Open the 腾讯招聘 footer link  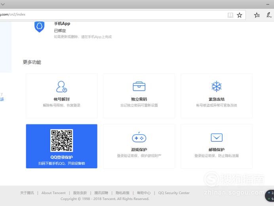(x=101, y=193)
